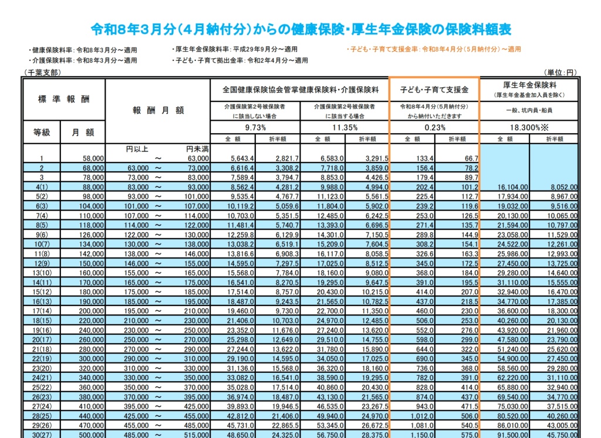Click the grade 17(14) row label

(x=41, y=310)
